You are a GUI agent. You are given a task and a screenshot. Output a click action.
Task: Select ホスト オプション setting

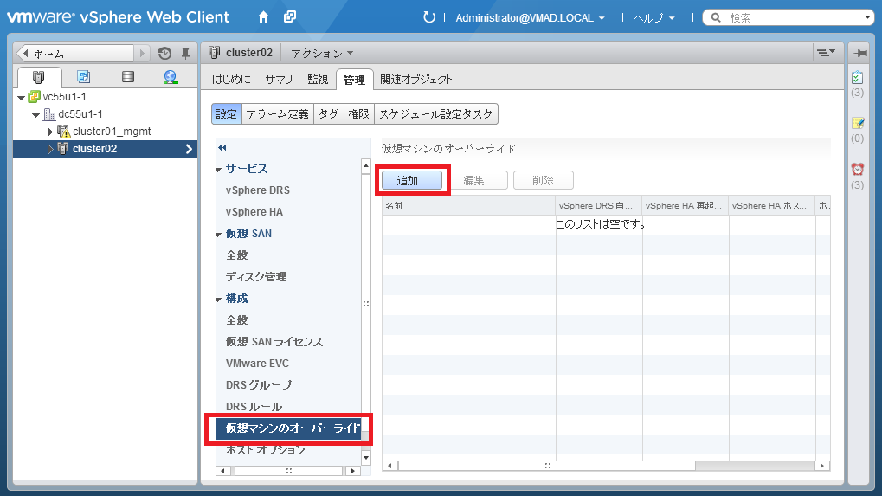click(266, 450)
